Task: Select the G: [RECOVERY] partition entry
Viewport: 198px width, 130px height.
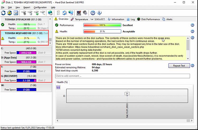Action: click(26, 78)
